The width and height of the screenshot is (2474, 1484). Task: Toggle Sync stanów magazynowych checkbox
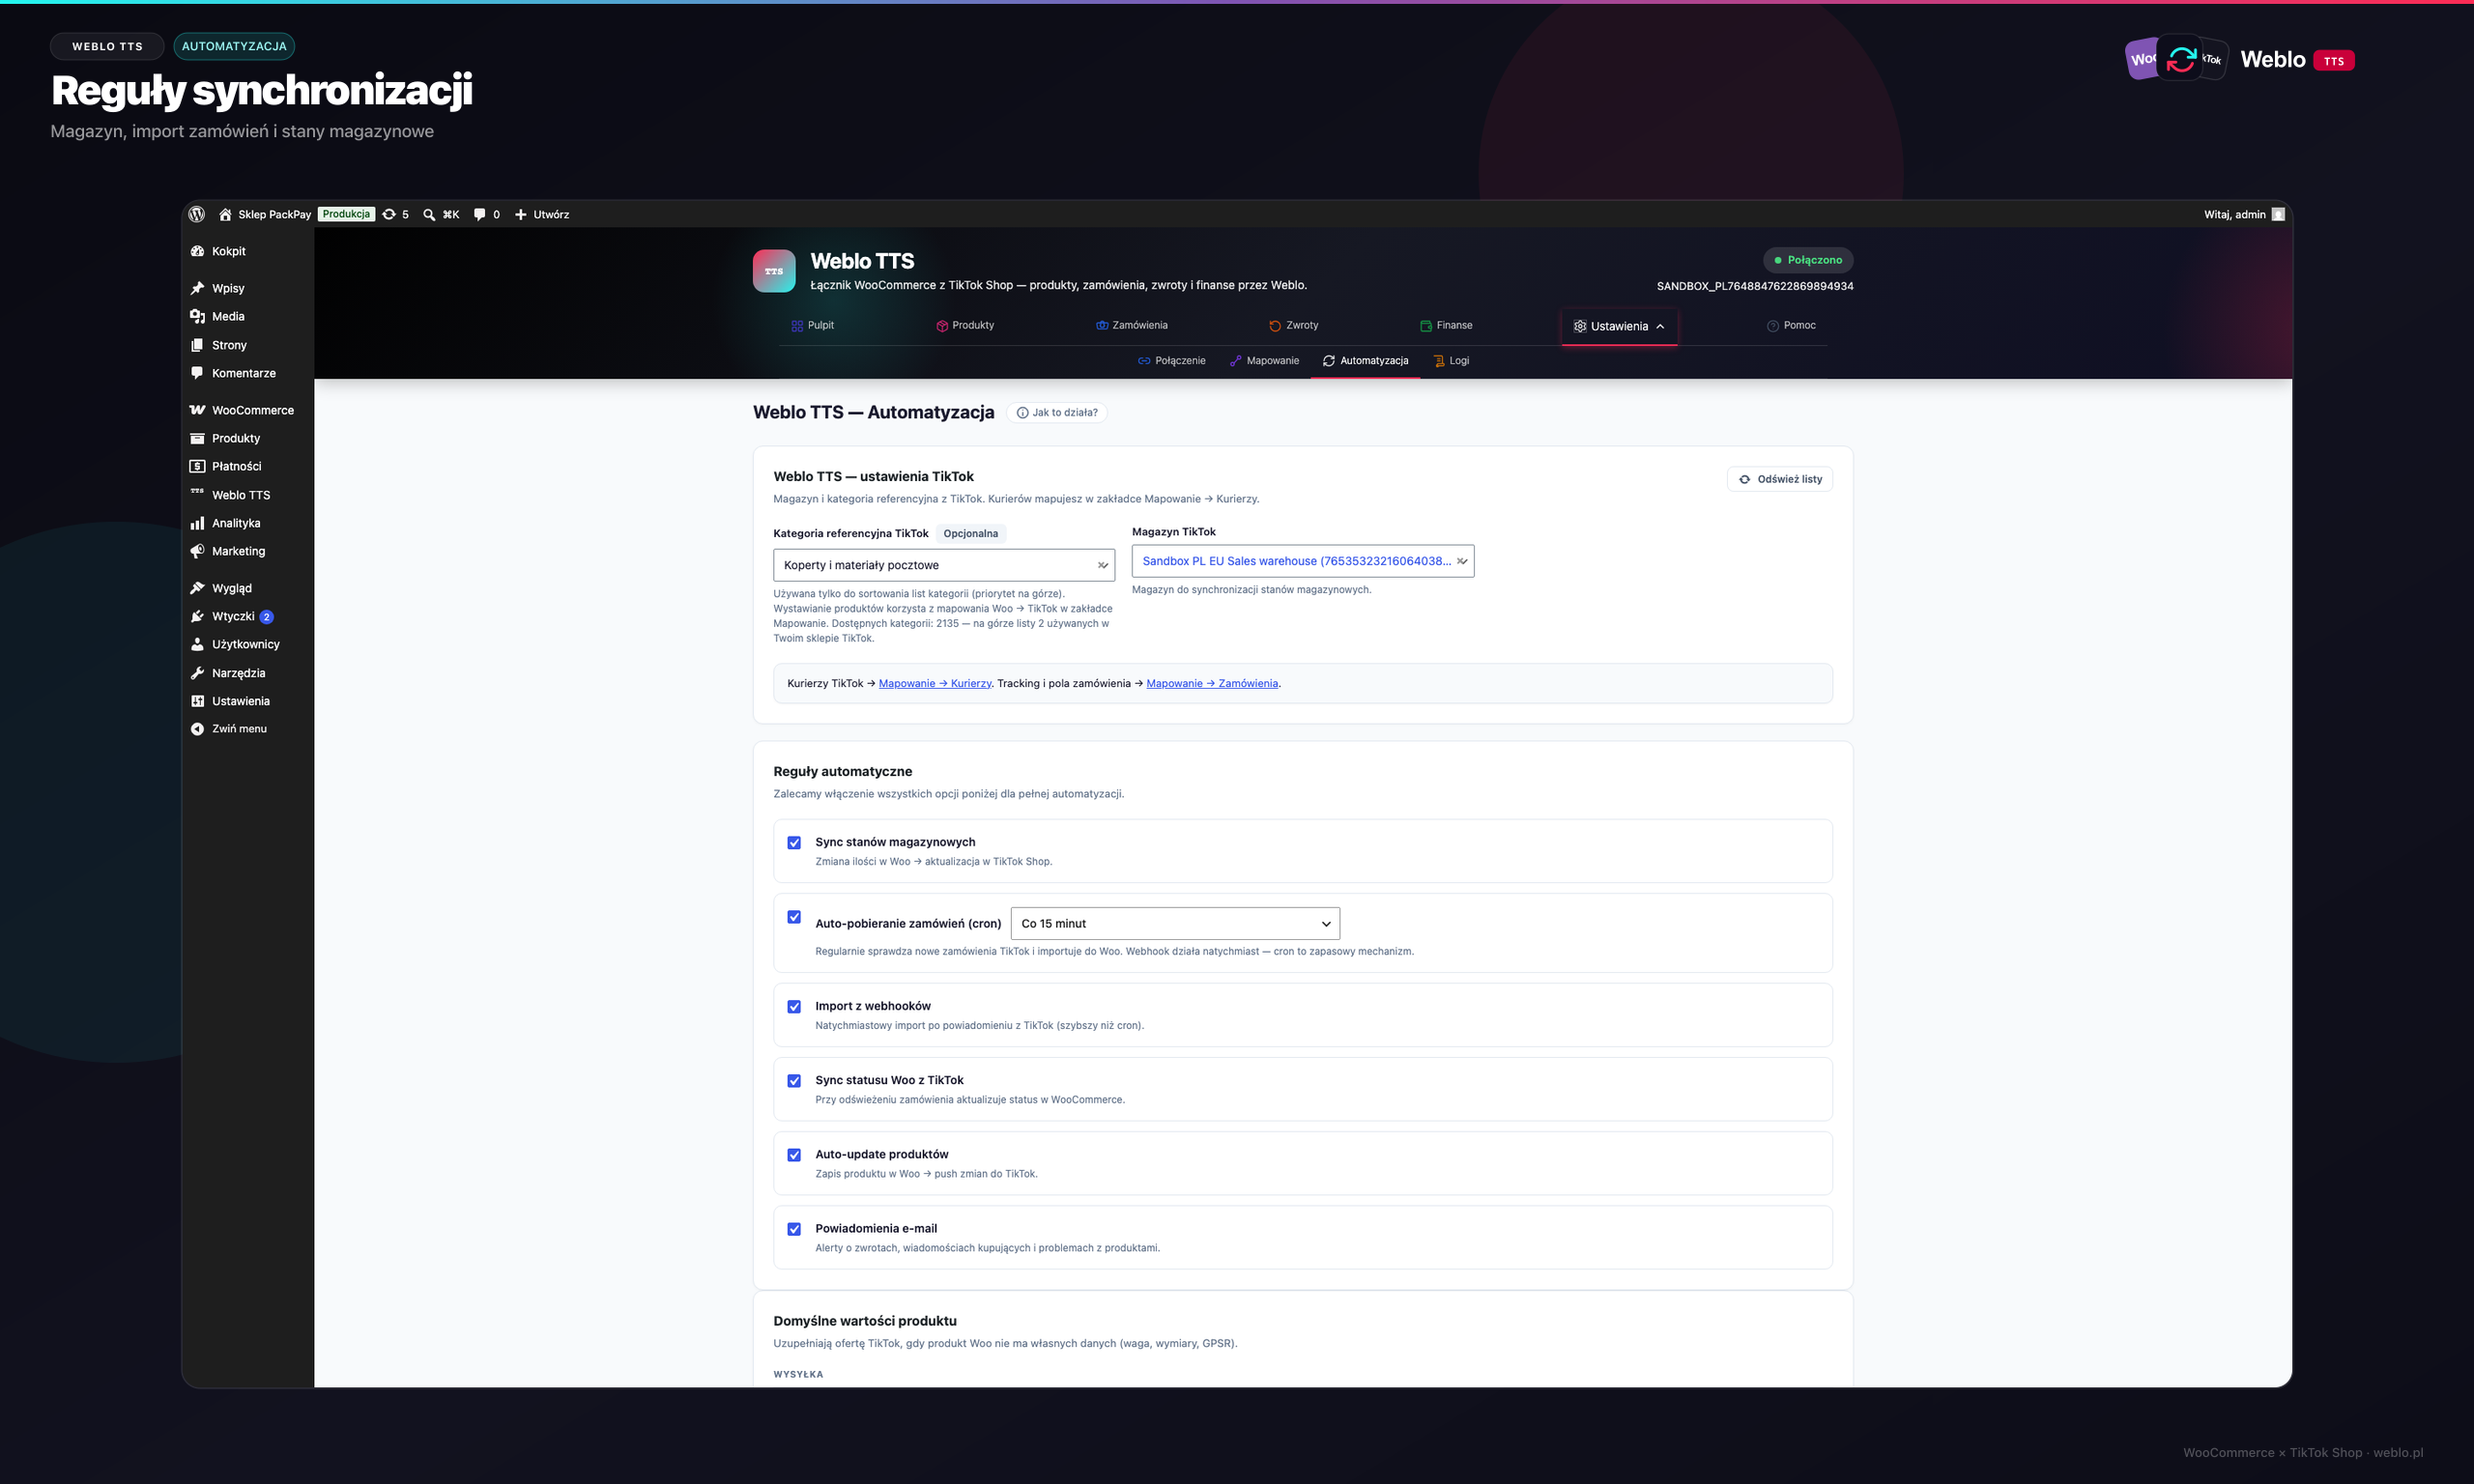(794, 843)
